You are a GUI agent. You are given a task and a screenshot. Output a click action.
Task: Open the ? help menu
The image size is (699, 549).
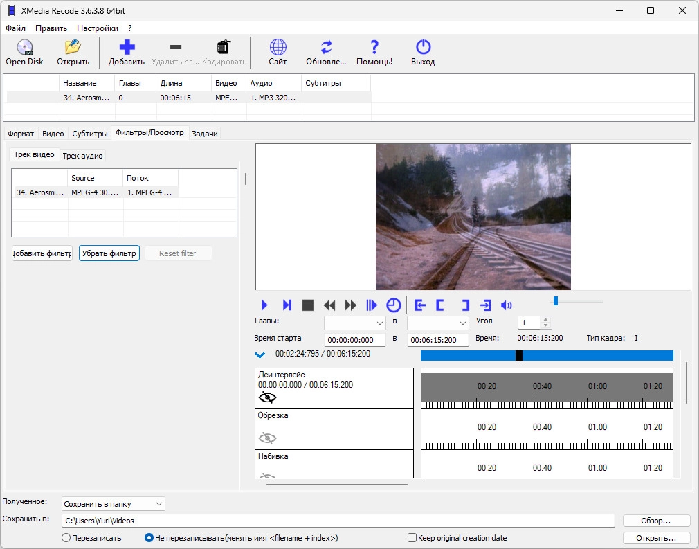(129, 28)
